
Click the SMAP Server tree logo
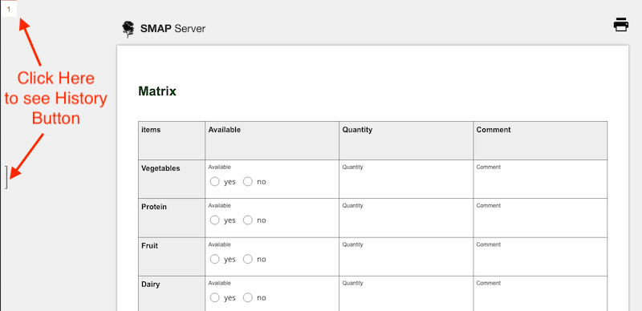[x=128, y=29]
